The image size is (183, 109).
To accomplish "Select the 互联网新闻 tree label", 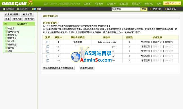I will (x=13, y=32).
